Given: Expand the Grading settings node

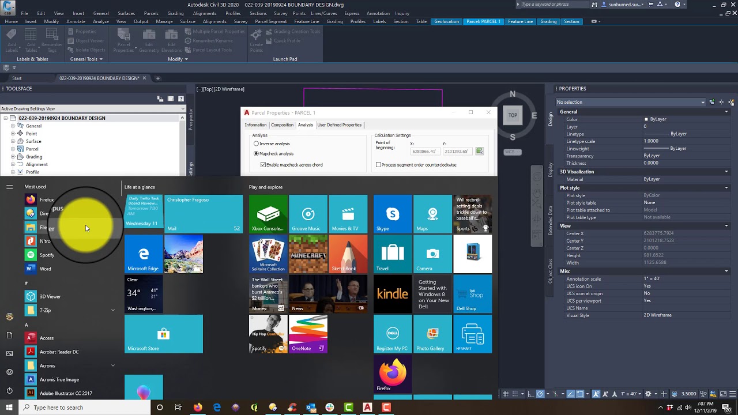Looking at the screenshot, I should (x=13, y=157).
